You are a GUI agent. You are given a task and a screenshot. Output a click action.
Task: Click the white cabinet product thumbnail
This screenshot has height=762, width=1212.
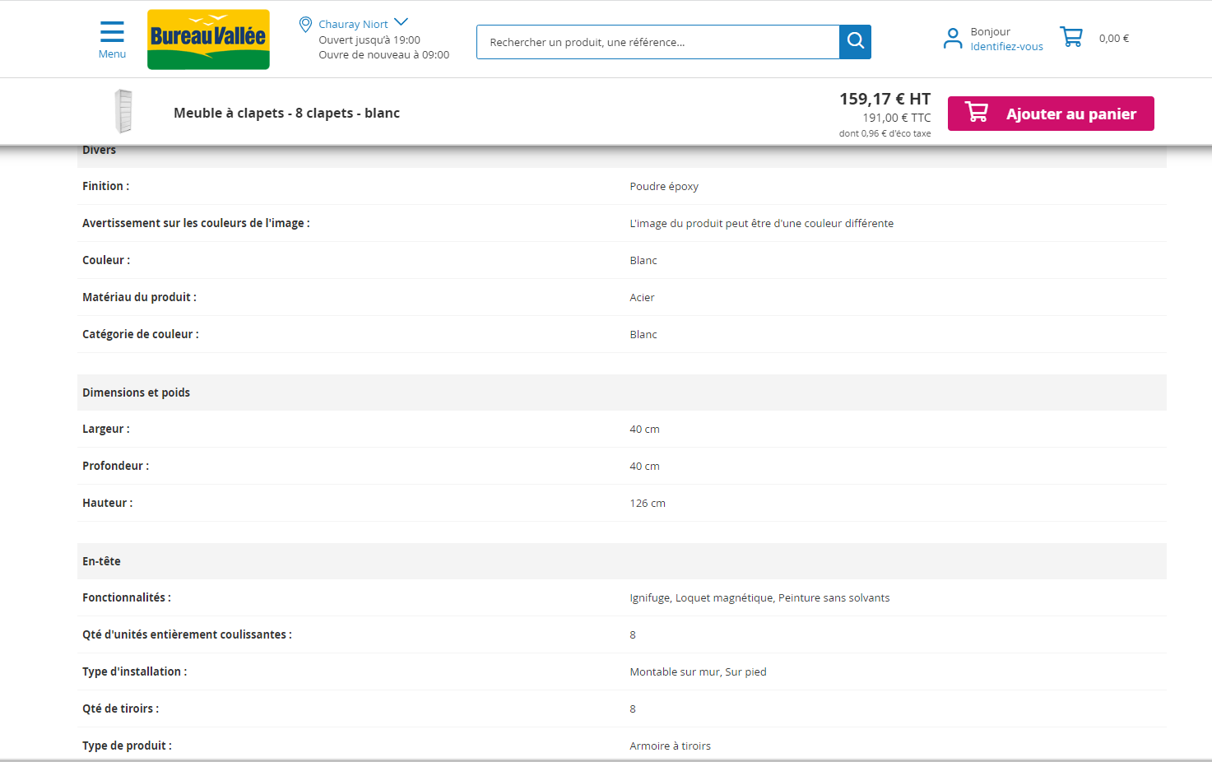(123, 111)
